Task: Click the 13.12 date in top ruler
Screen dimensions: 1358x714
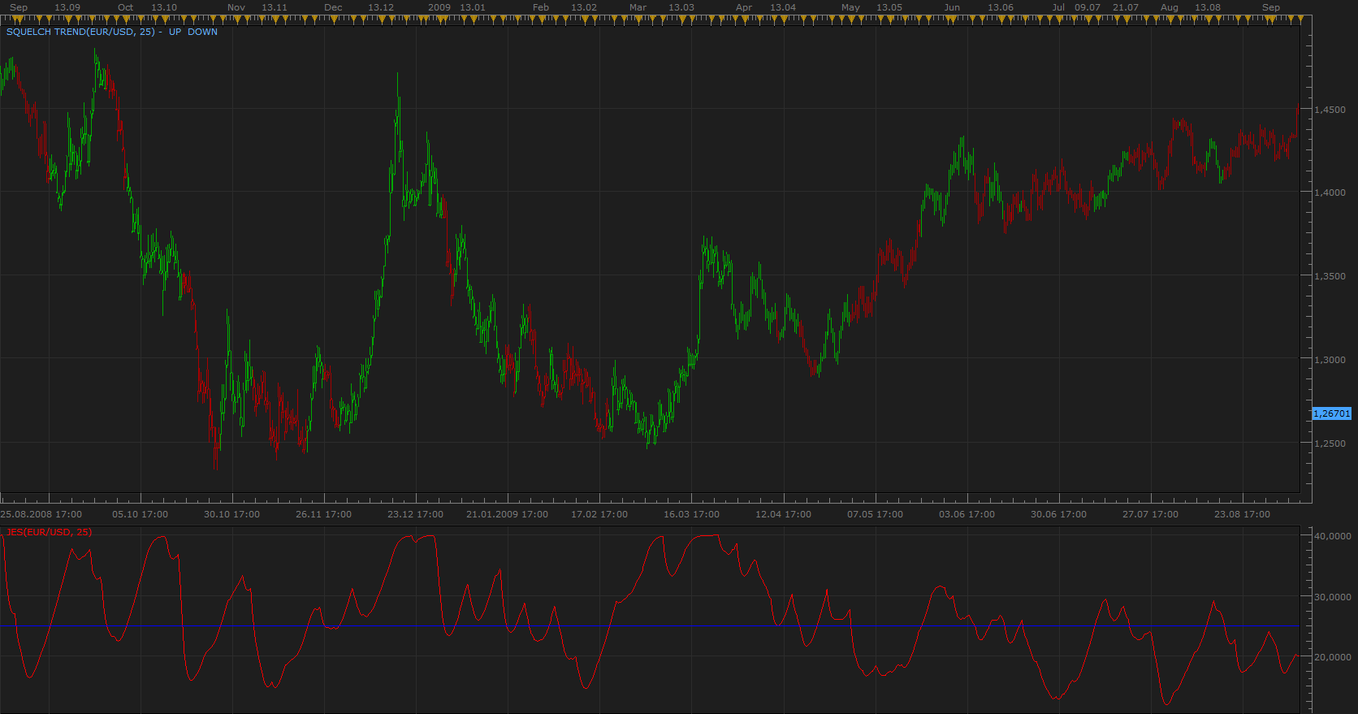Action: pos(381,7)
